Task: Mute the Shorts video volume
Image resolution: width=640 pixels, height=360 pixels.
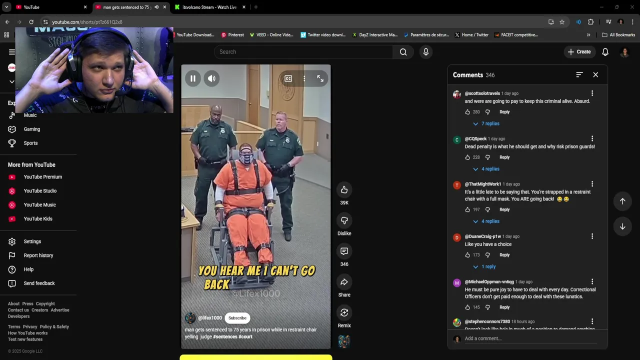Action: click(x=211, y=78)
